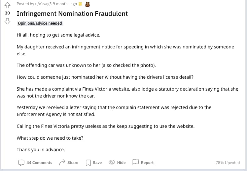
Task: Click the crossed-out eye hide icon
Action: pyautogui.click(x=112, y=162)
